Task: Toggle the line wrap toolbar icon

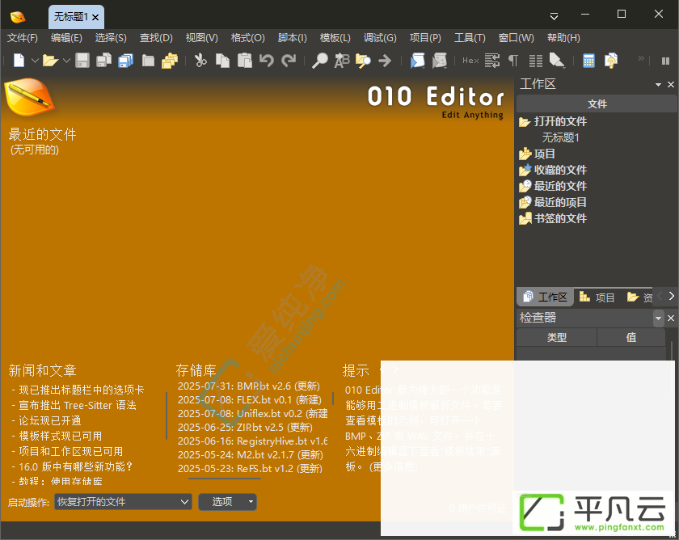Action: pyautogui.click(x=492, y=61)
